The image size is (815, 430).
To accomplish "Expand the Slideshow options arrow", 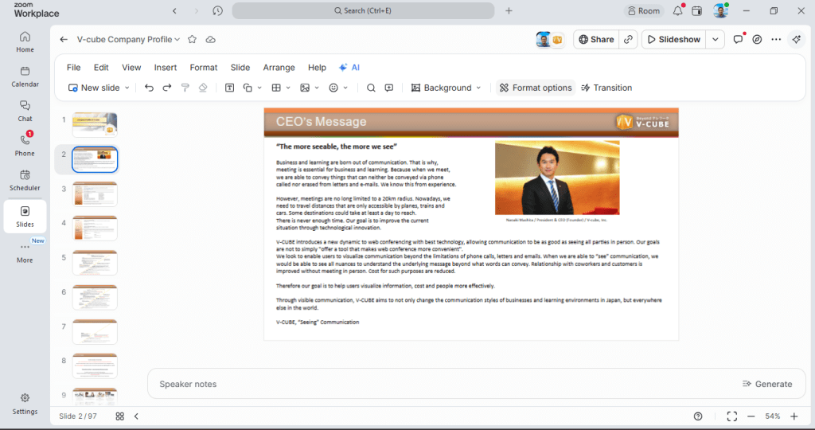I will tap(716, 40).
